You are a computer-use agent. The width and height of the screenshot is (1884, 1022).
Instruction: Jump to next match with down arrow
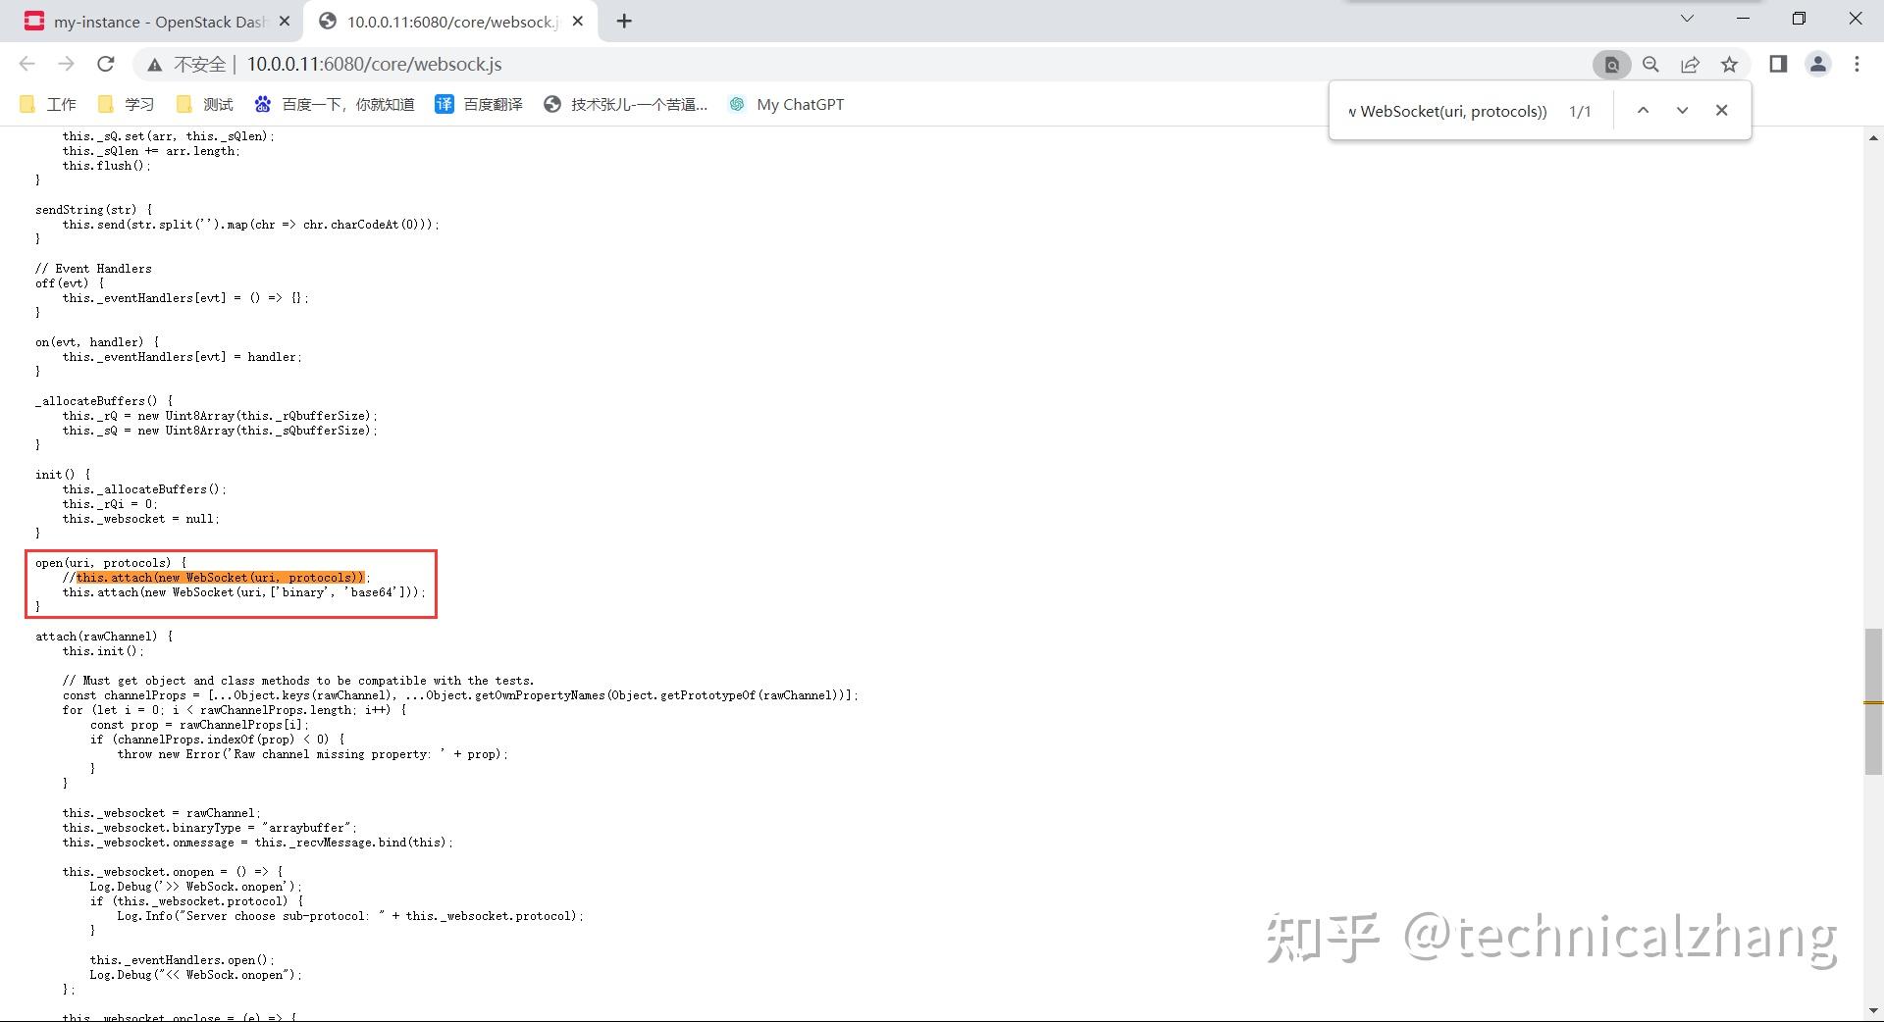(x=1682, y=110)
